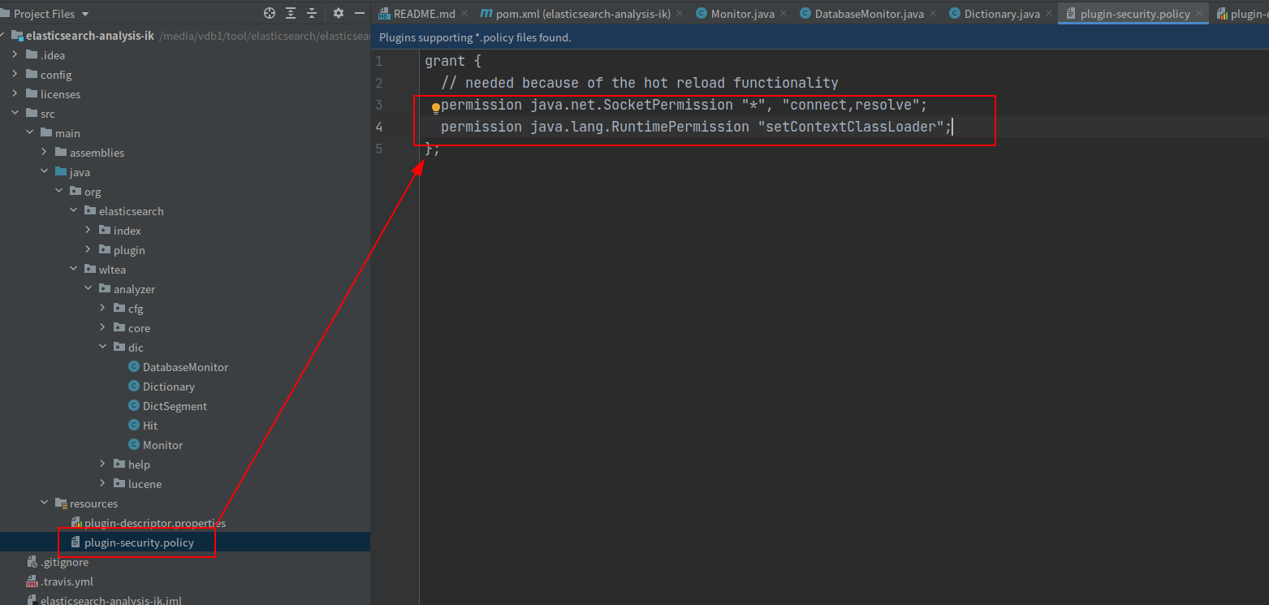Select the .gitignore file

(64, 562)
